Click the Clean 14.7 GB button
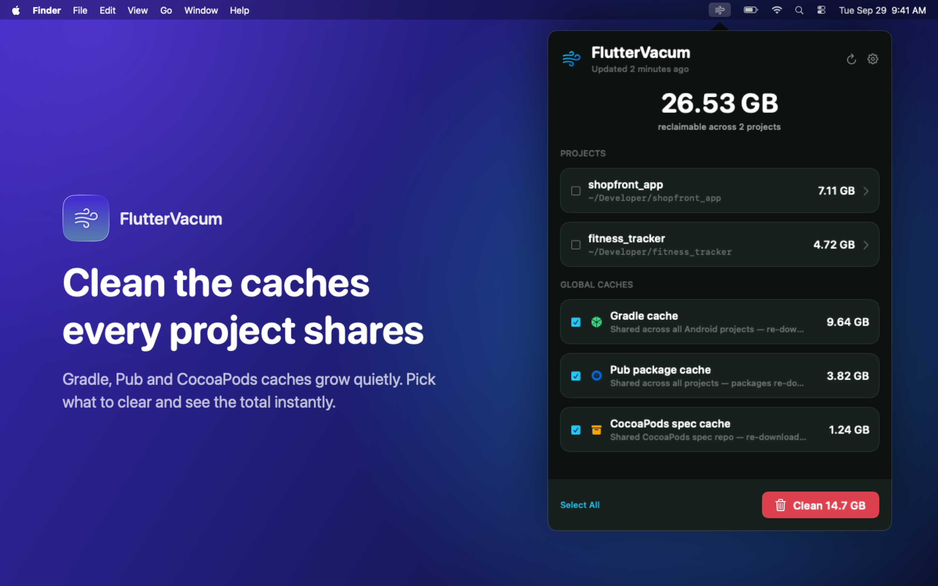This screenshot has width=938, height=586. 820,505
